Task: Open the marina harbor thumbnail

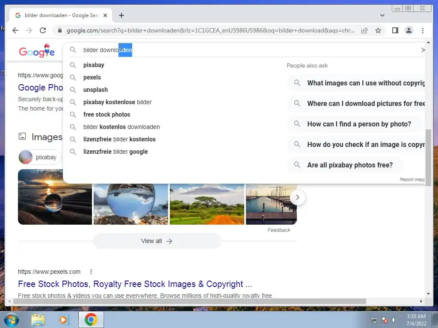Action: [x=271, y=204]
